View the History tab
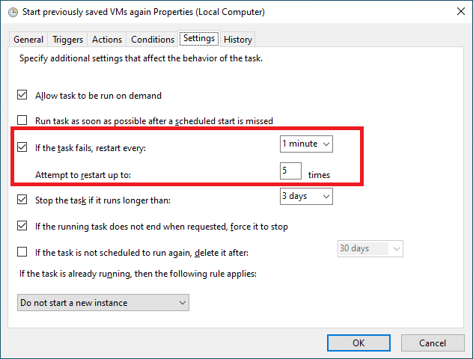The image size is (473, 359). coord(238,40)
